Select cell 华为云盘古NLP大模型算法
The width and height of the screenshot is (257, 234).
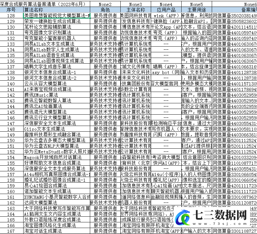click(x=57, y=146)
